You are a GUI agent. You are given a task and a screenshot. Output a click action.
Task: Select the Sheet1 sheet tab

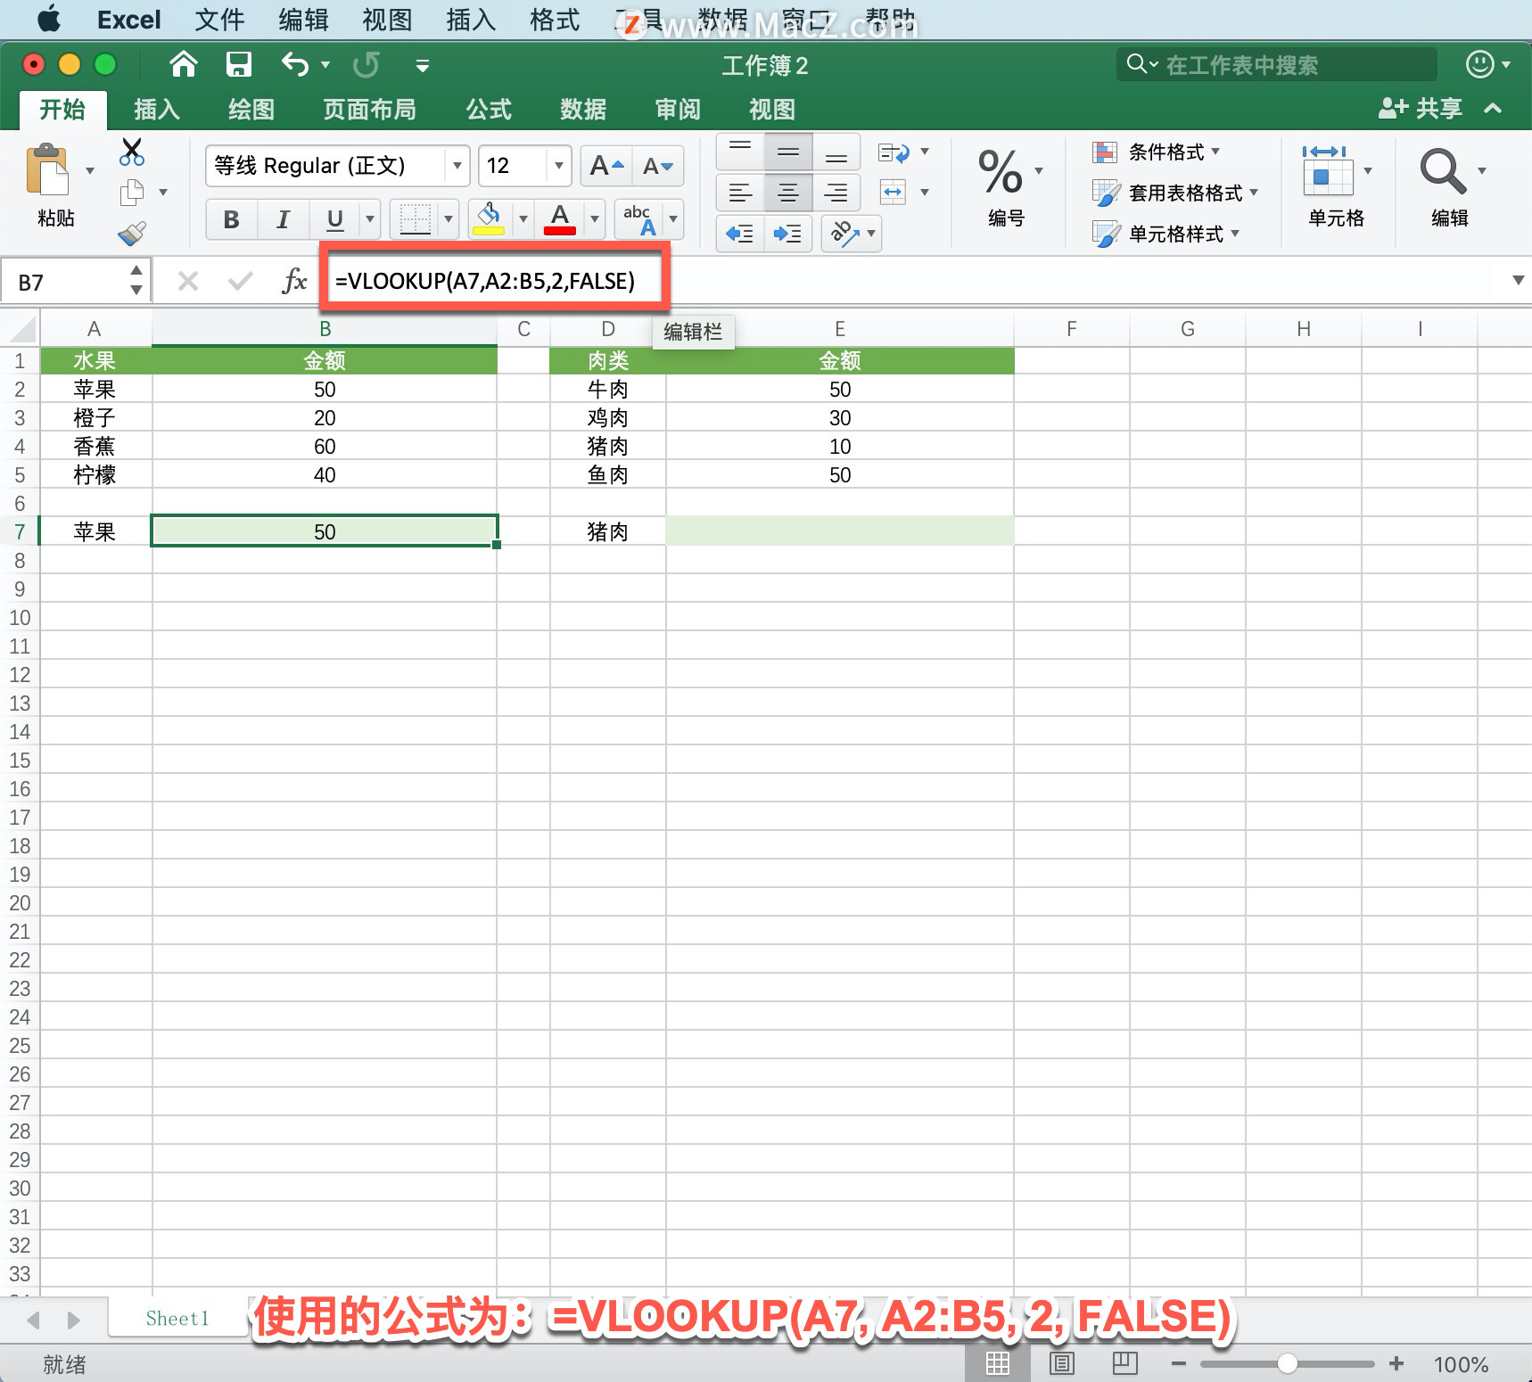(177, 1319)
